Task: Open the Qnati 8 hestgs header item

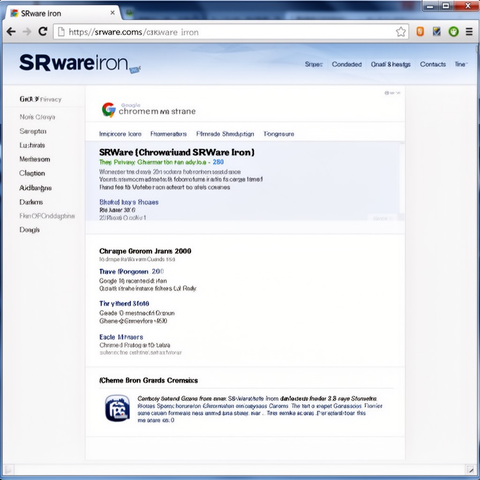Action: pyautogui.click(x=390, y=64)
